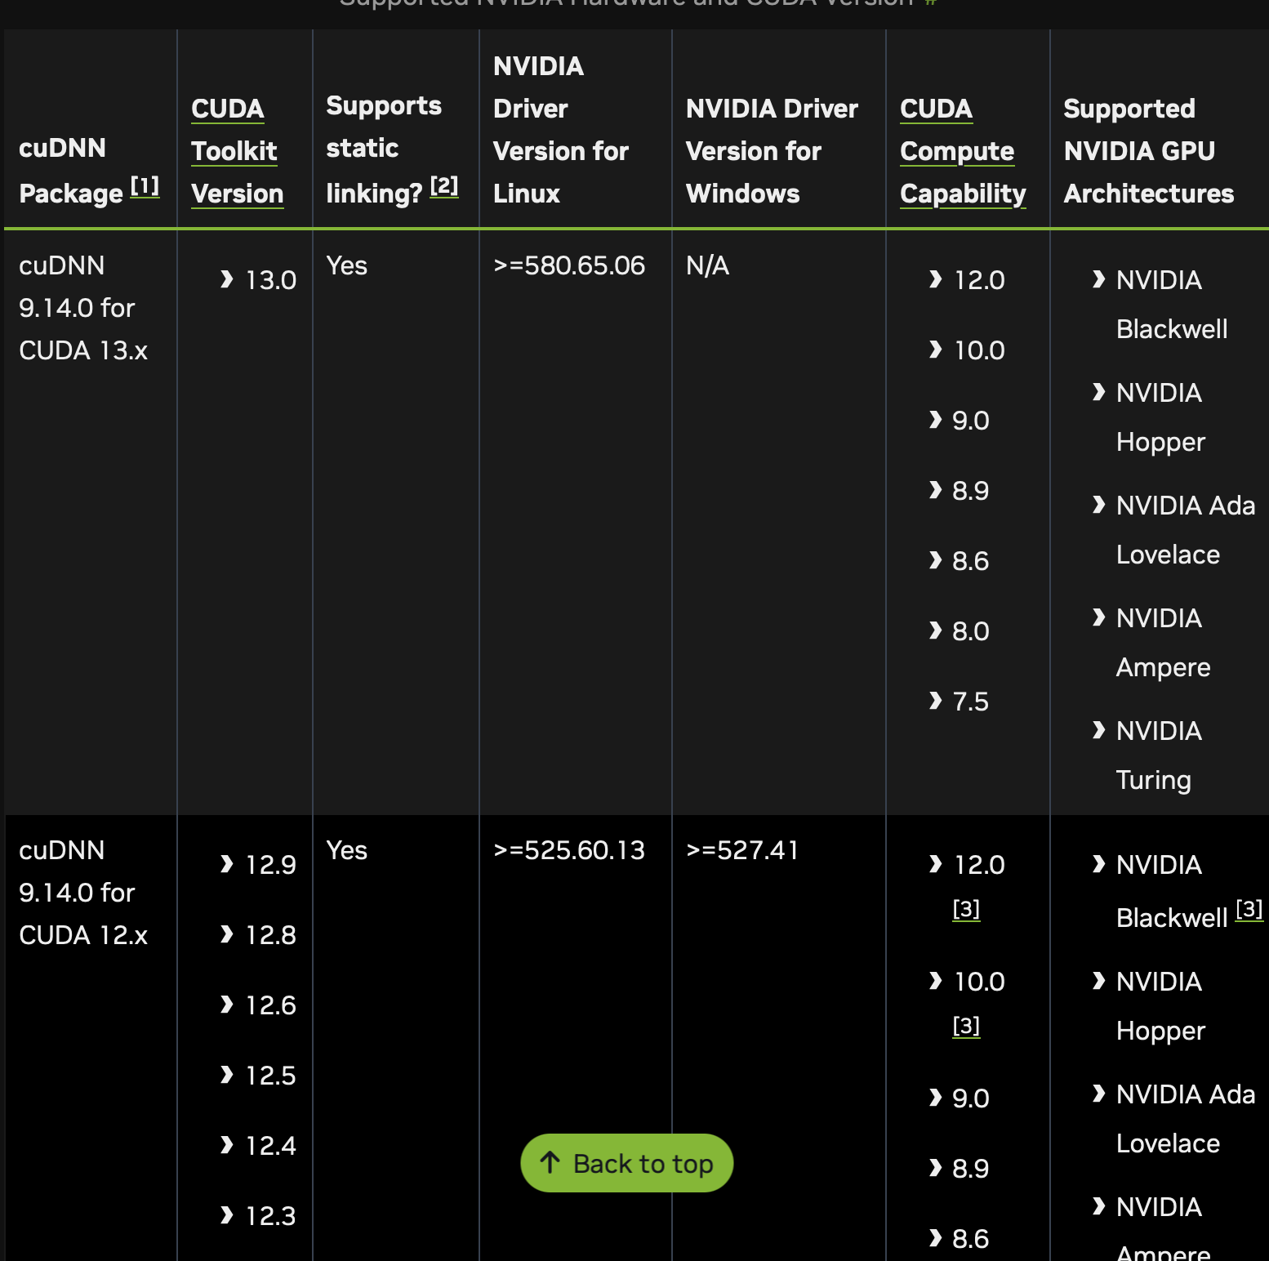The height and width of the screenshot is (1261, 1269).
Task: Follow footnote [2] beside static linking
Action: coord(444,187)
